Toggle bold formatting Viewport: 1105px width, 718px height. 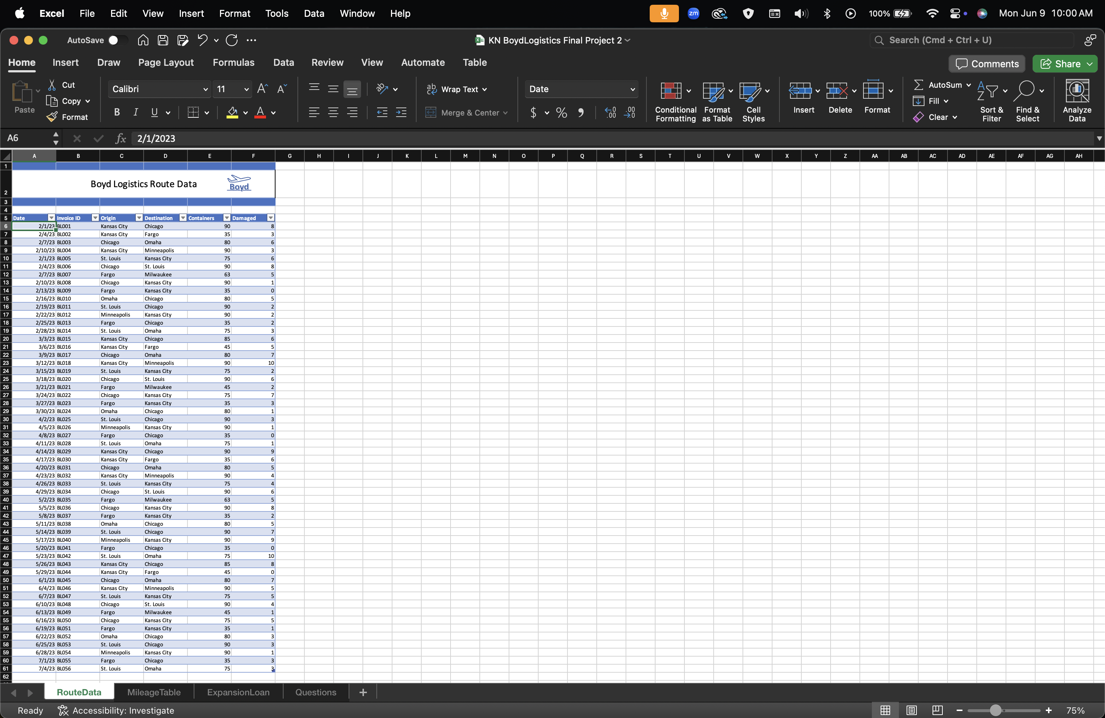[x=117, y=112]
